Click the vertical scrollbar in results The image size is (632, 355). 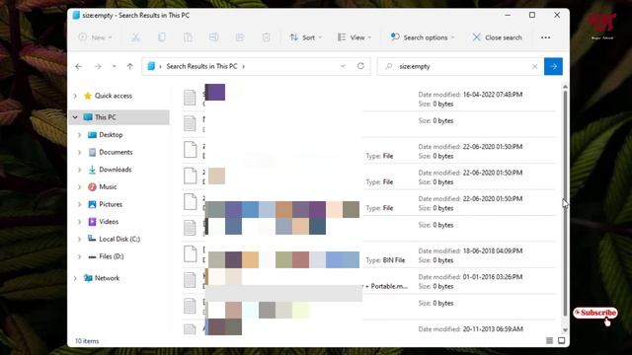[565, 203]
